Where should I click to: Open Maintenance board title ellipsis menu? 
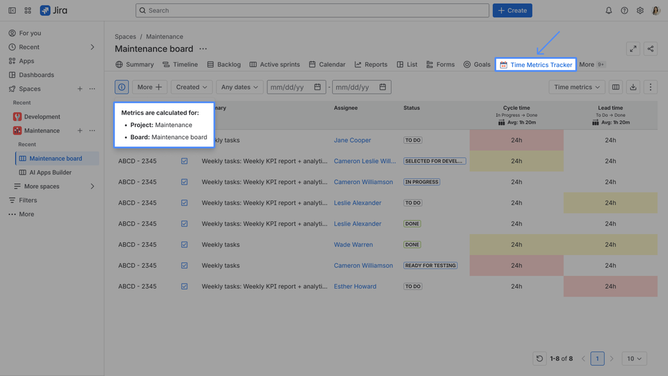[x=203, y=49]
